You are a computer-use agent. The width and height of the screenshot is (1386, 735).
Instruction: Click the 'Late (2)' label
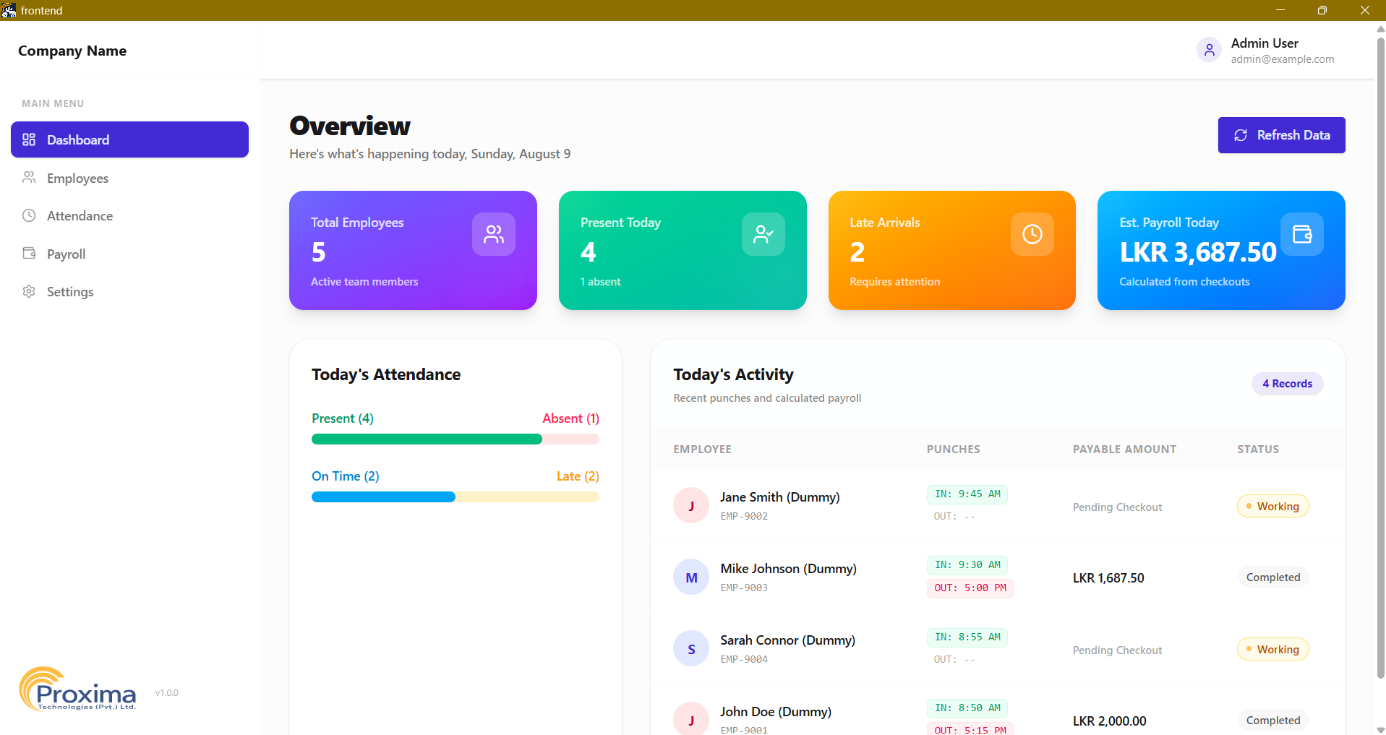578,476
